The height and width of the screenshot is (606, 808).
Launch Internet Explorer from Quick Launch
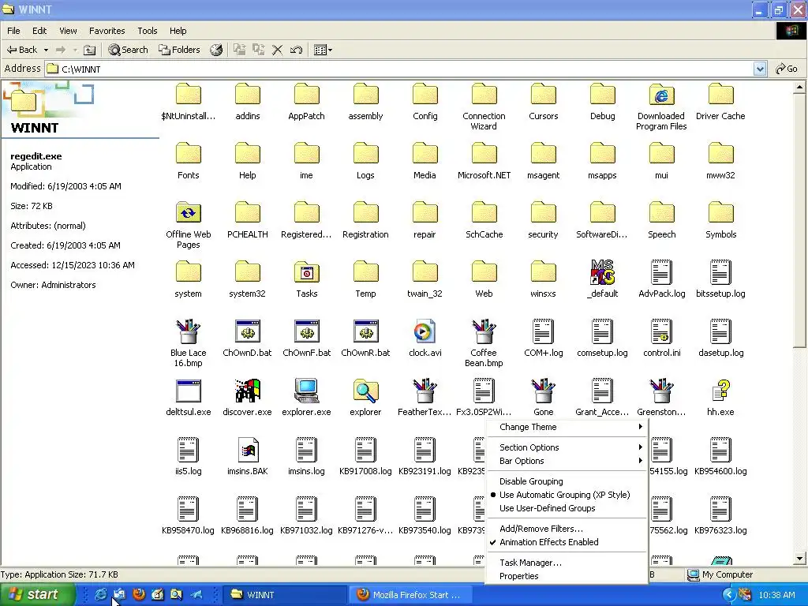click(101, 595)
